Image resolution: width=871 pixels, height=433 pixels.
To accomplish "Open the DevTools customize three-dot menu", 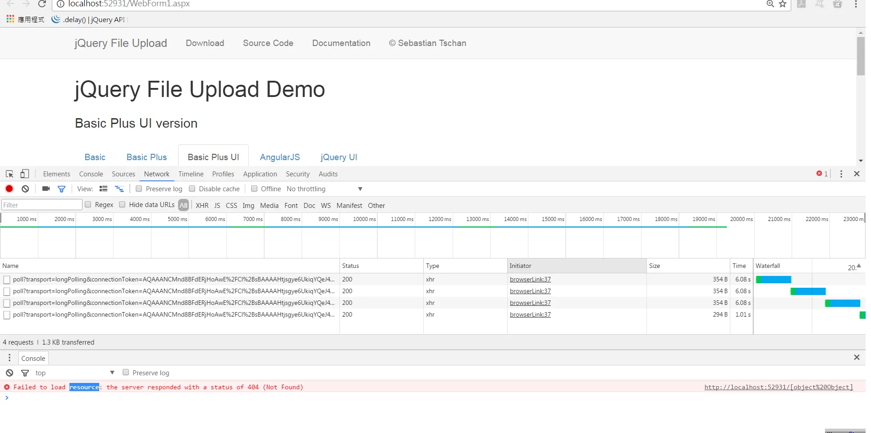I will click(841, 174).
